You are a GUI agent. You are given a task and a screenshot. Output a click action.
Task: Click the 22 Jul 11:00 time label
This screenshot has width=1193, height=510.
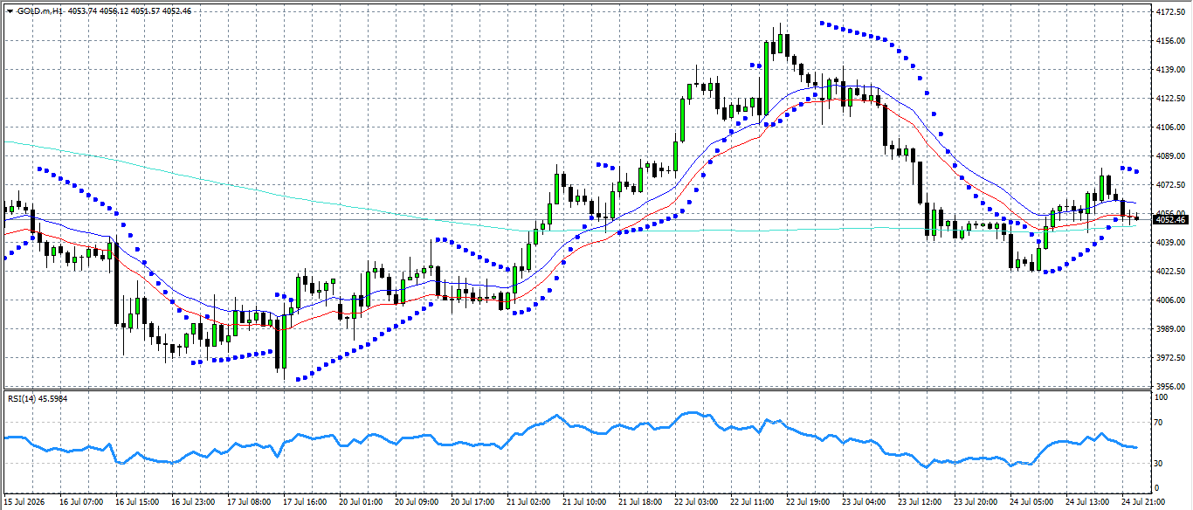[754, 503]
